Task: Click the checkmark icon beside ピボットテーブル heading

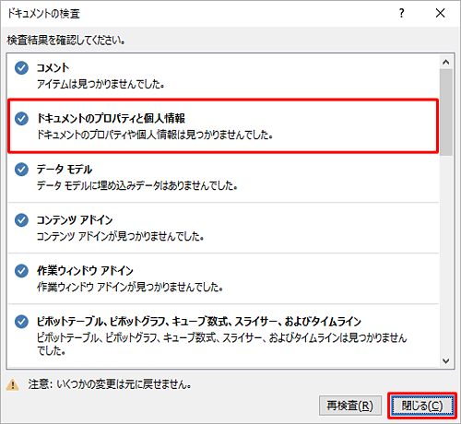Action: tap(21, 322)
